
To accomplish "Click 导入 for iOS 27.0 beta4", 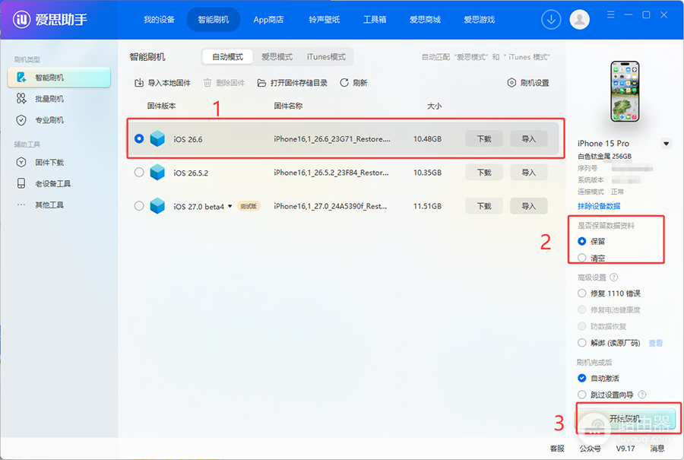I will (x=528, y=206).
